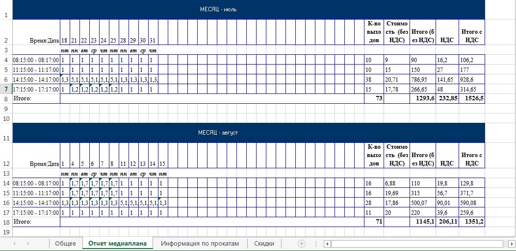Select cell with value 314,65
Screen dimensions: 516x251
point(472,89)
